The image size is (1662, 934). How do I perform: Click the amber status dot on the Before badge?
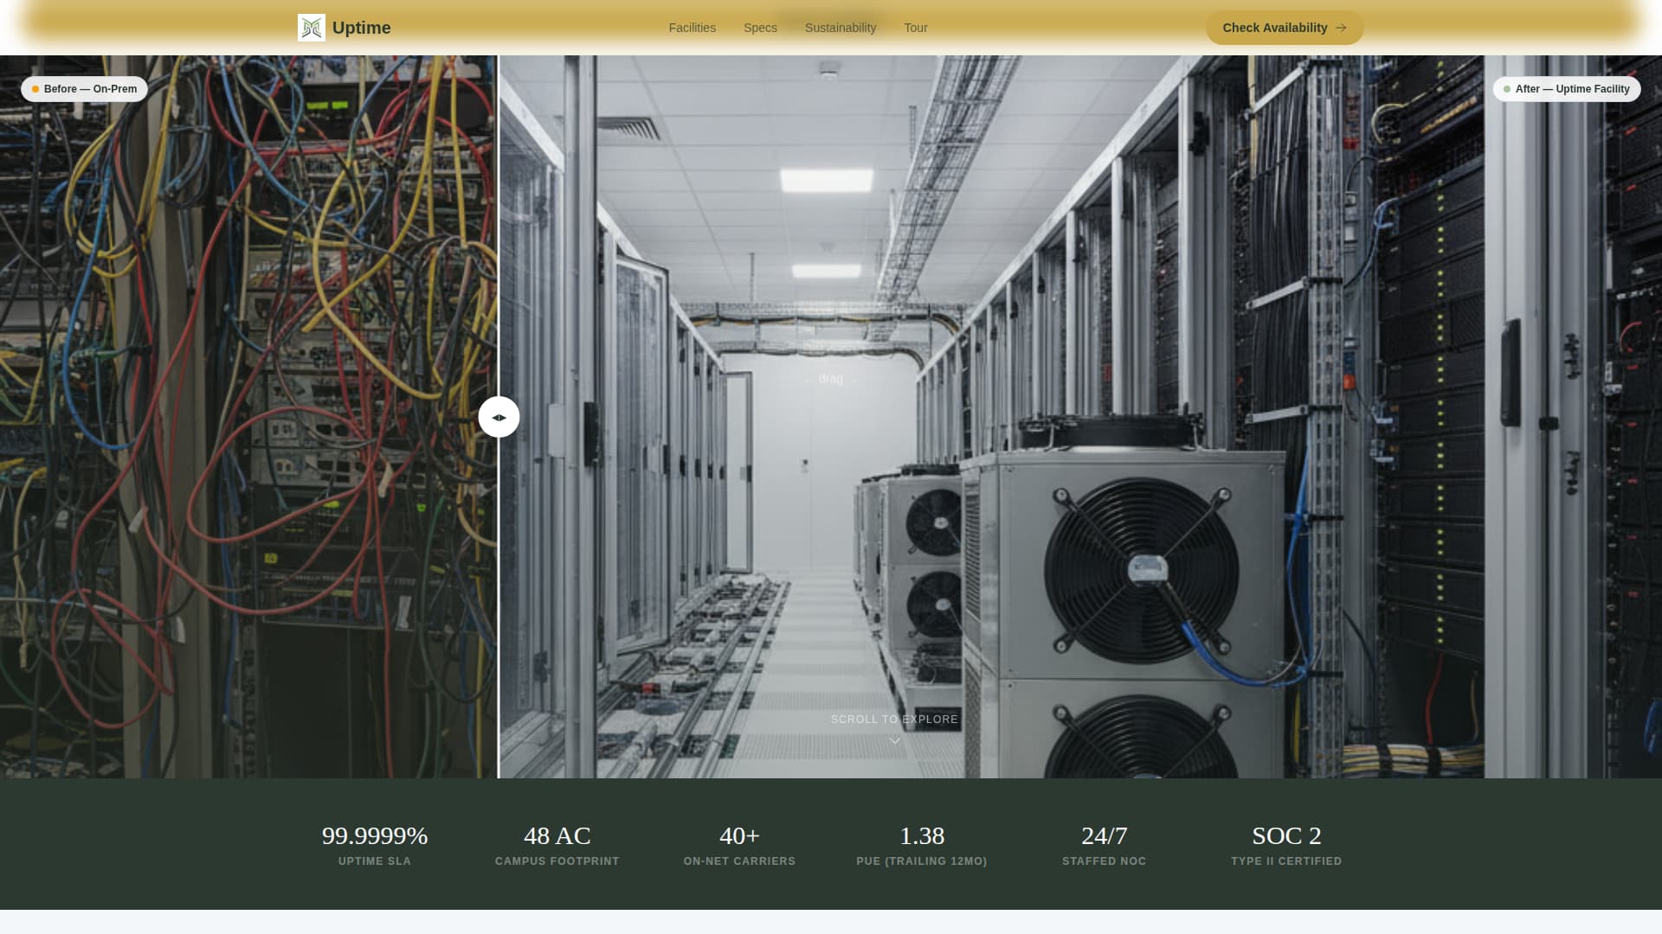(35, 88)
